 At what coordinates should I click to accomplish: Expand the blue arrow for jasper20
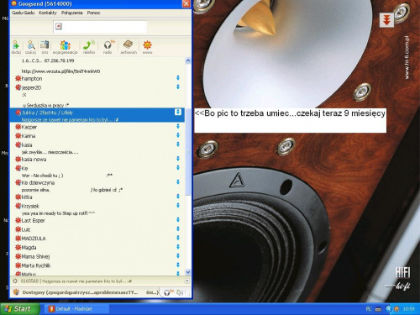point(178,87)
